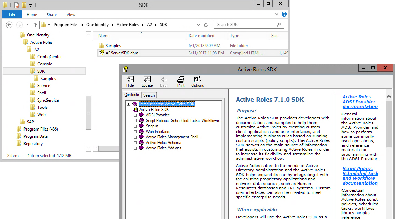Image resolution: width=395 pixels, height=219 pixels.
Task: Click the Explorer Help question mark icon
Action: coord(284,14)
